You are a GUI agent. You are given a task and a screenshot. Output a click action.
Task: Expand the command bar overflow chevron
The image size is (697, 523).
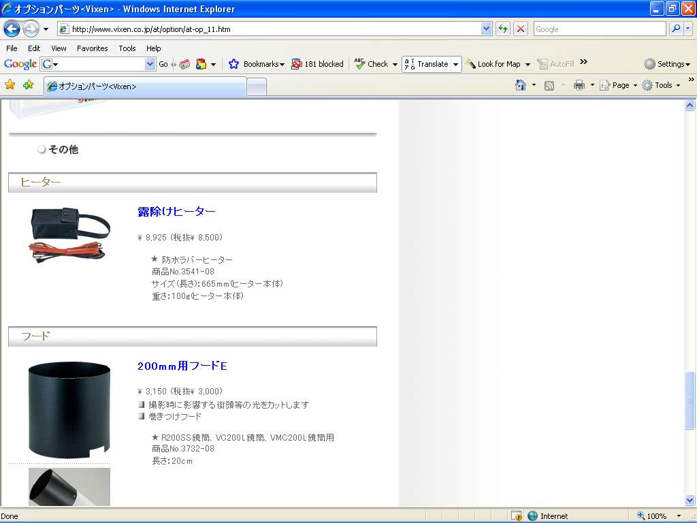(x=692, y=80)
